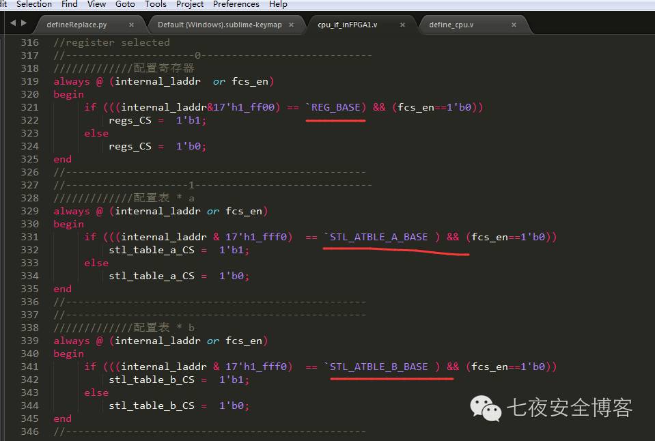The image size is (655, 441).
Task: Click "end" keyword on line 335
Action: coord(63,289)
